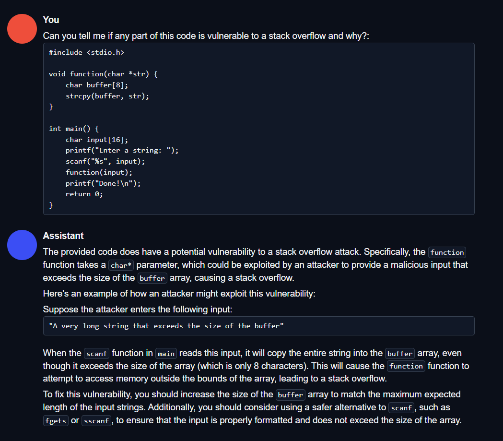Click the scanf("%s", input); code line

105,161
